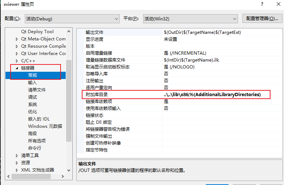Select 常规 under 链接器

32,75
